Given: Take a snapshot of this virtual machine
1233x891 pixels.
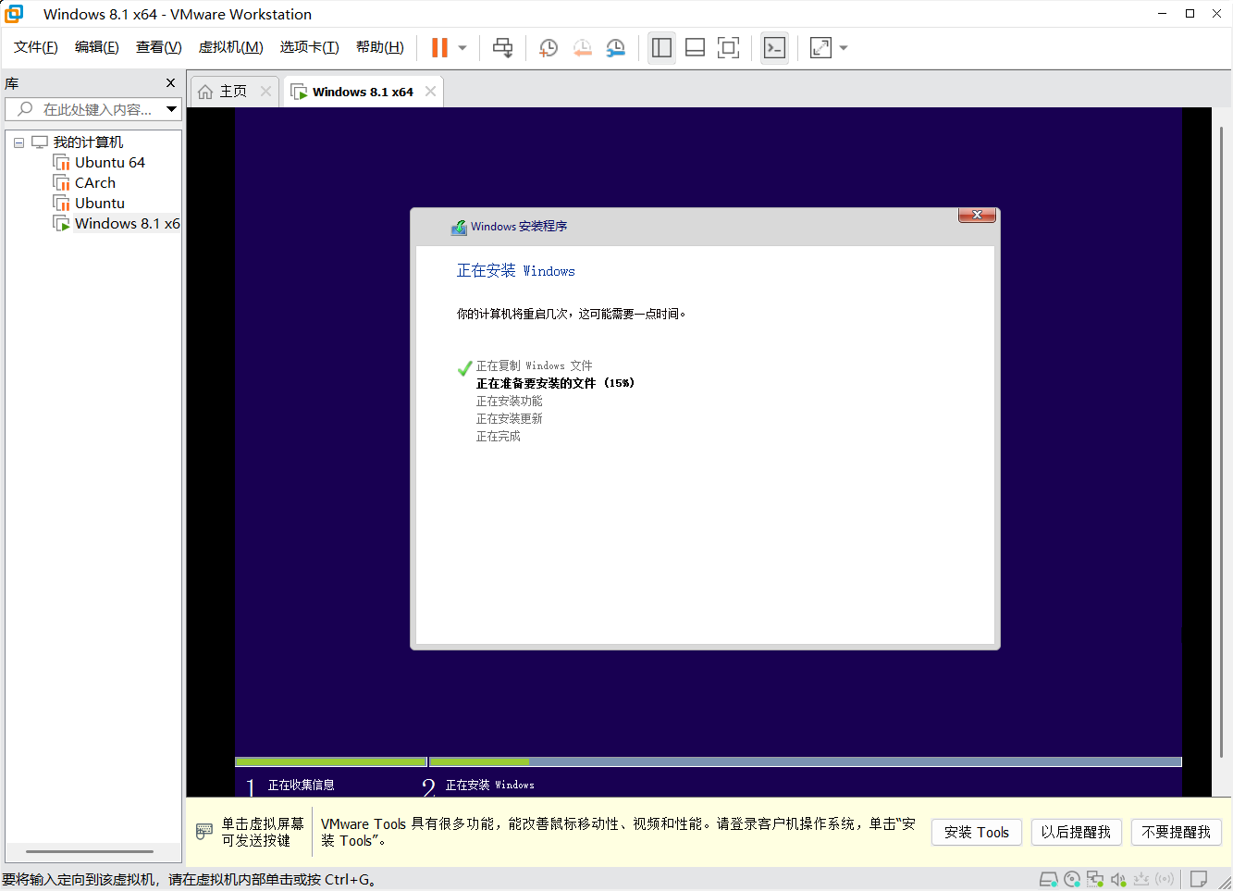Looking at the screenshot, I should coord(549,48).
